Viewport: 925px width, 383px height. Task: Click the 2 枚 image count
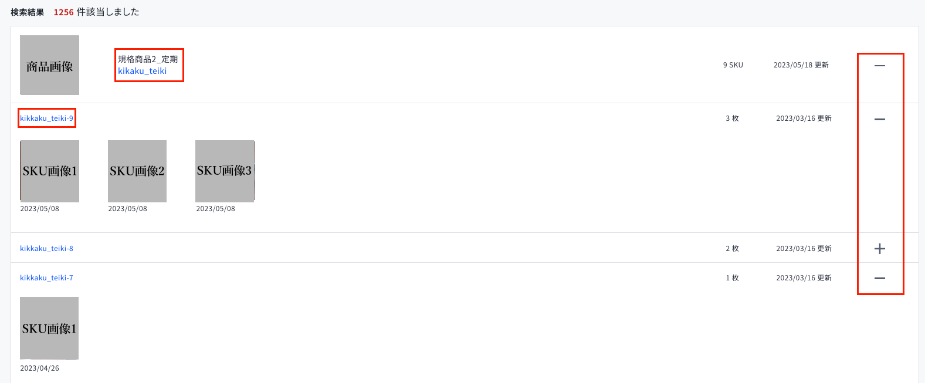[x=732, y=249]
